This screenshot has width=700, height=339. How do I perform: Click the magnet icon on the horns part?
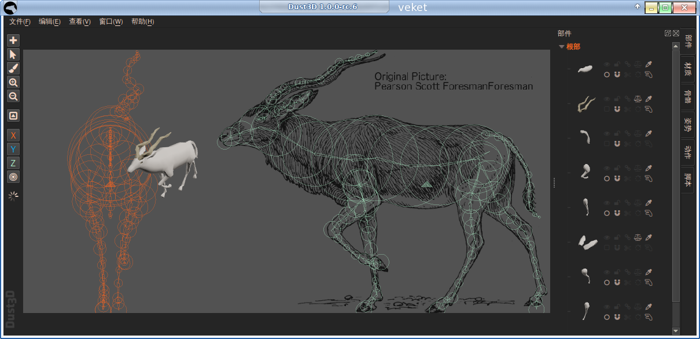click(617, 109)
